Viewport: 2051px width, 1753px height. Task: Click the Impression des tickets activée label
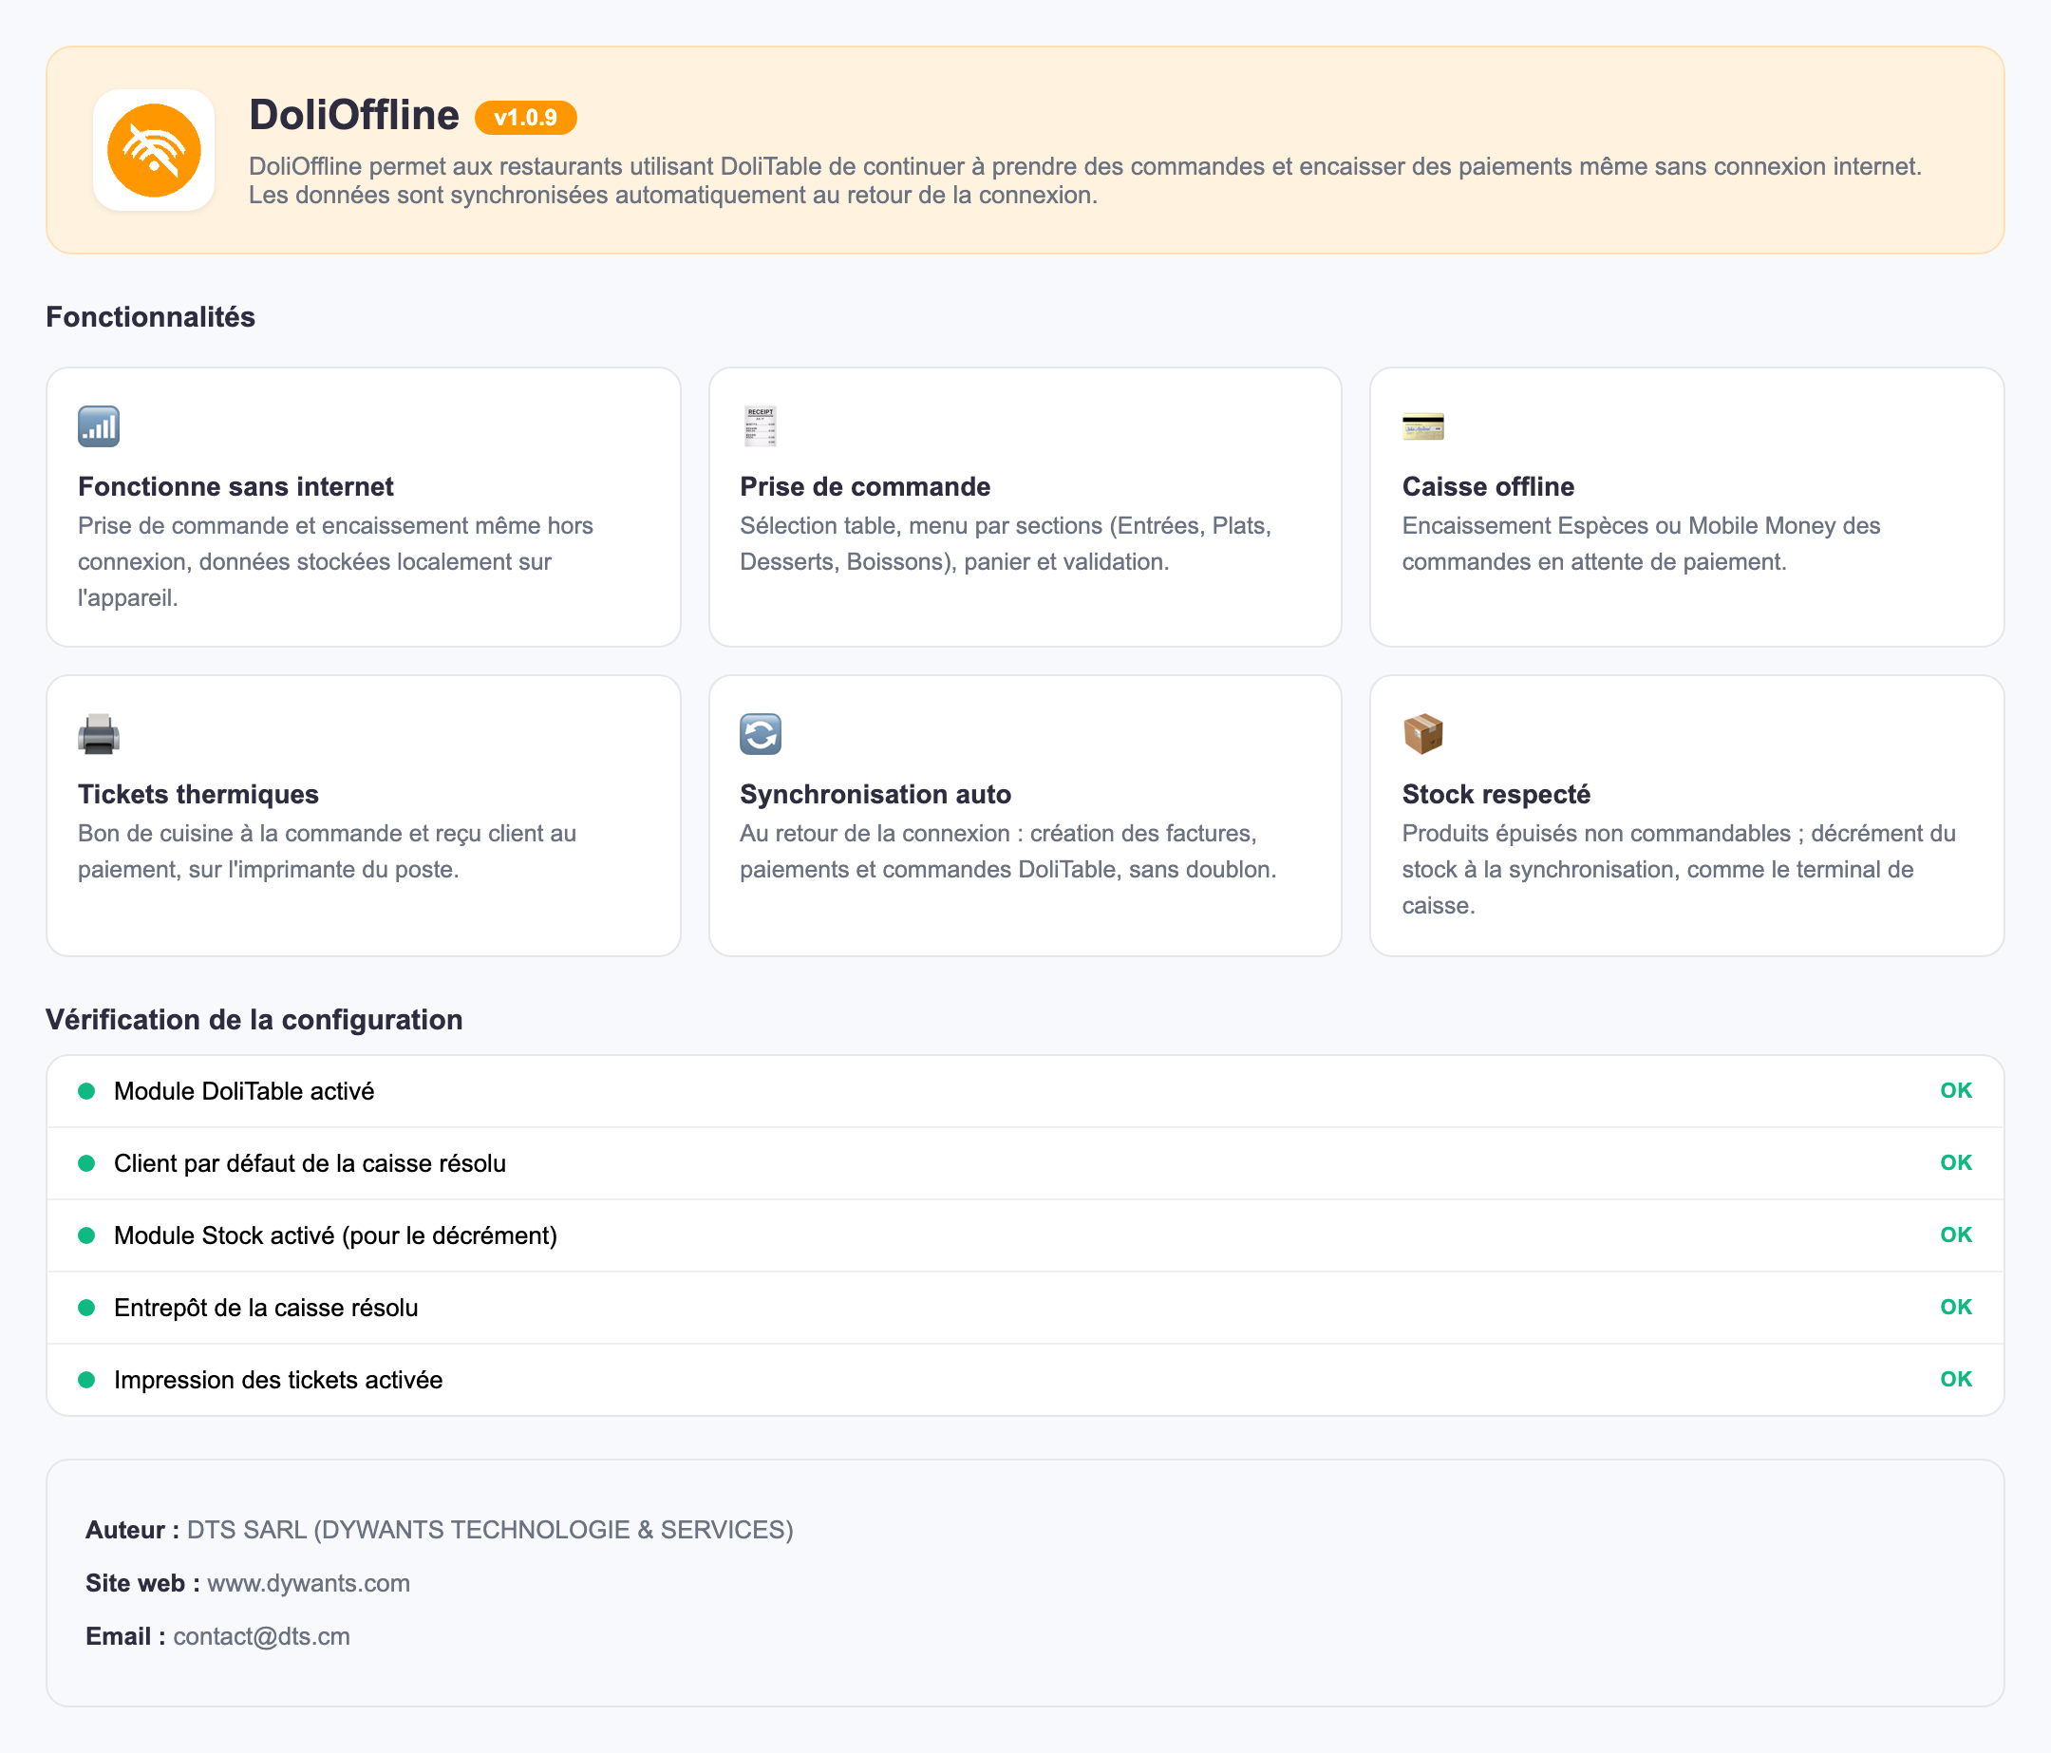point(278,1380)
